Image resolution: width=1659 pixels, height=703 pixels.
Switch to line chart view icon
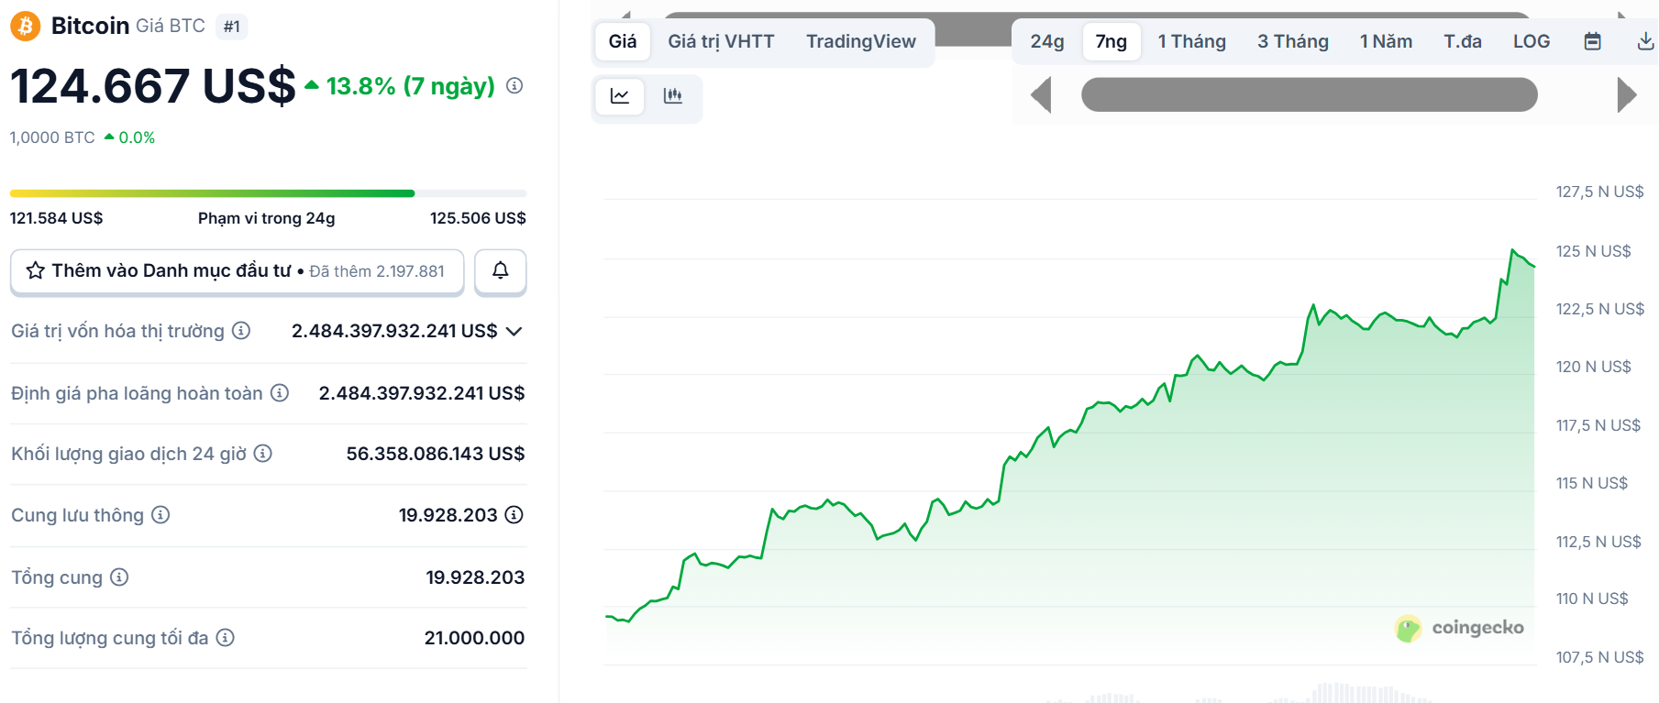(620, 96)
